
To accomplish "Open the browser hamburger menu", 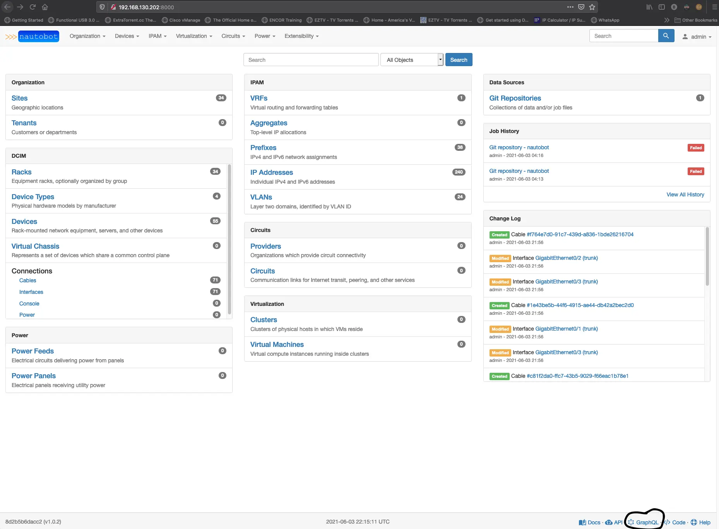I will pyautogui.click(x=714, y=7).
